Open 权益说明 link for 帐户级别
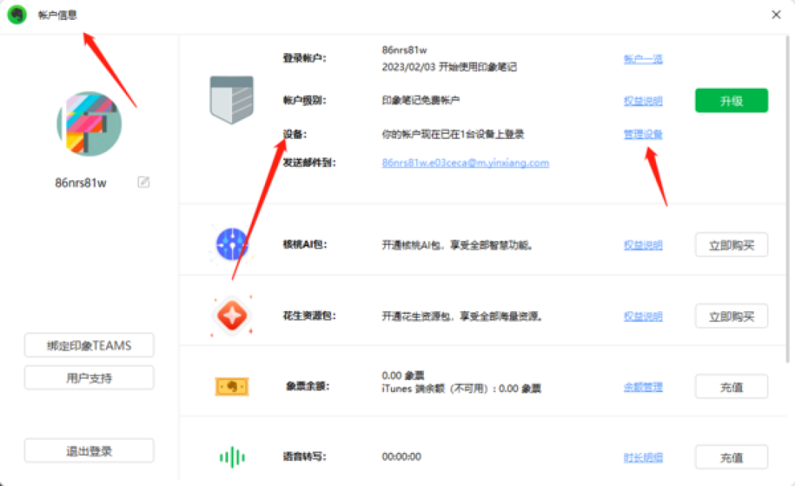Screen dimensions: 795x486 [x=643, y=101]
